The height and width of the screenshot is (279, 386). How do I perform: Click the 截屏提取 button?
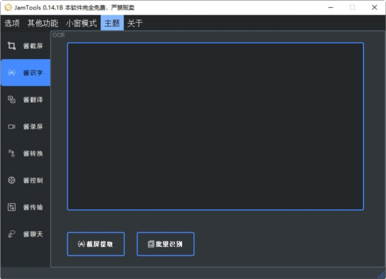point(96,244)
